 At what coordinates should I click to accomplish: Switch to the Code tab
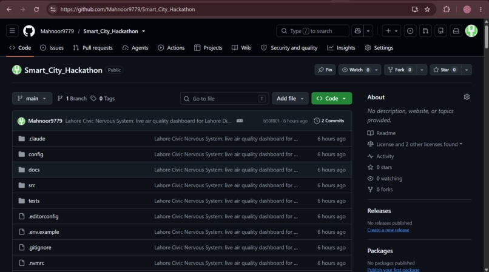tap(20, 48)
